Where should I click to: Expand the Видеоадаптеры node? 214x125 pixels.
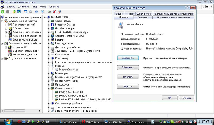tap(48, 43)
